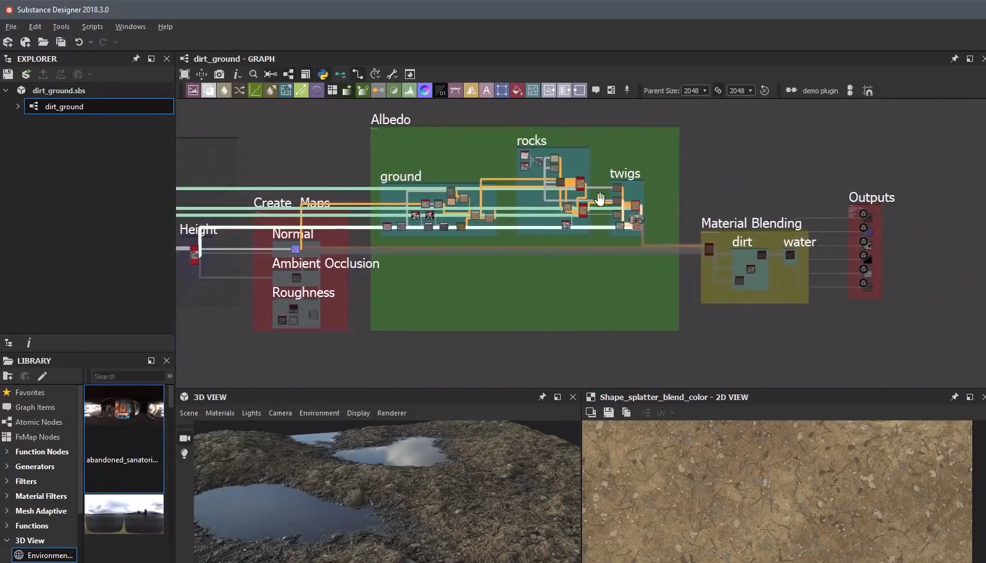Fit graph to view with frame icon

(185, 74)
